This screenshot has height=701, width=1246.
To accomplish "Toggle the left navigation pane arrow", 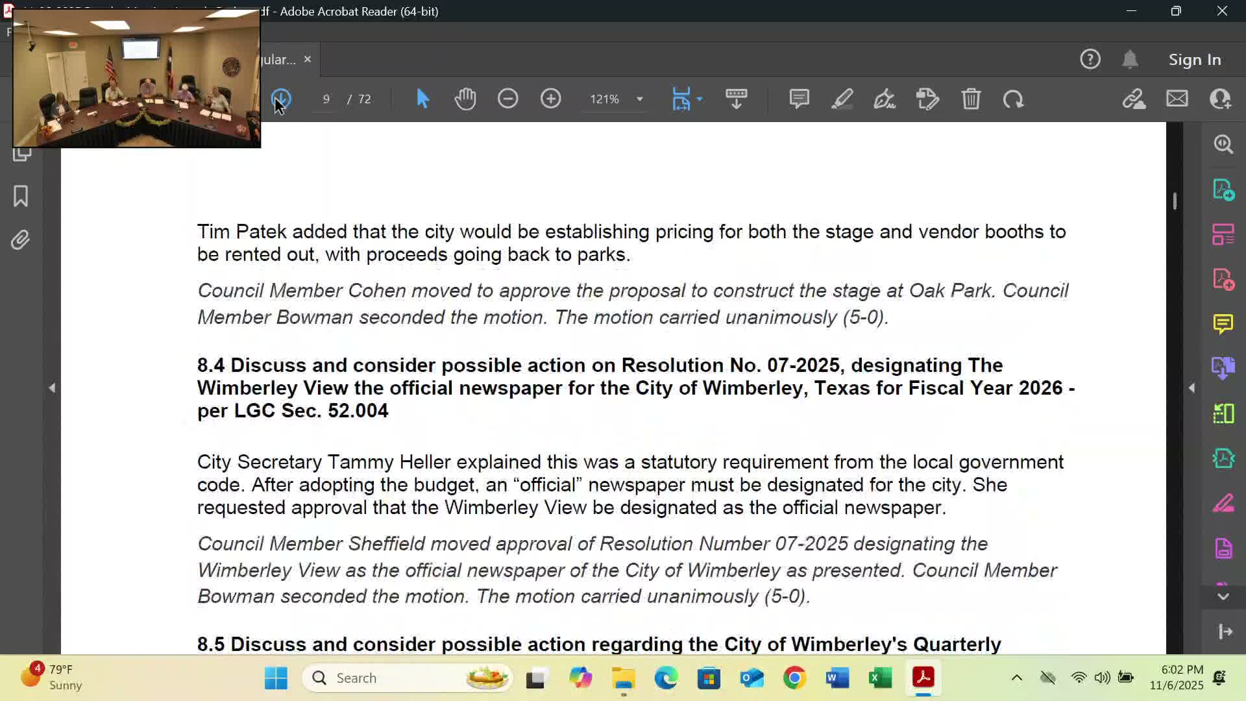I will click(52, 387).
